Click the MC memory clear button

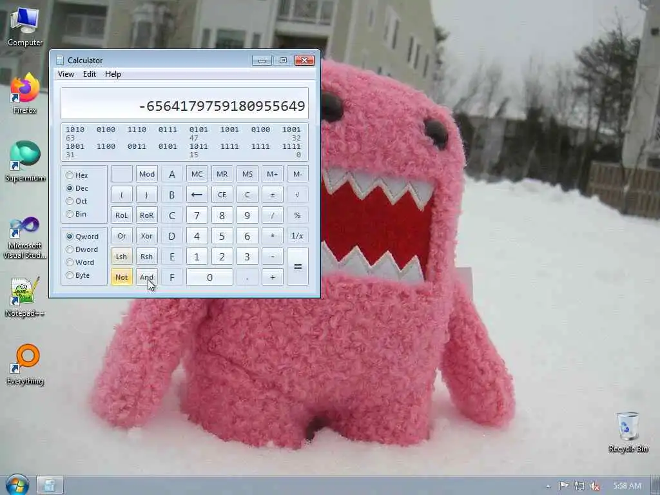[x=197, y=174]
